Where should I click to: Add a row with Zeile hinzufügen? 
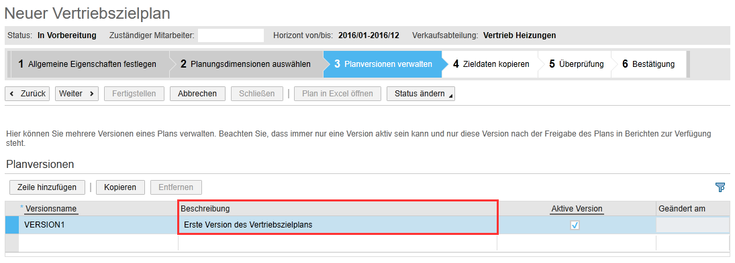(x=47, y=187)
